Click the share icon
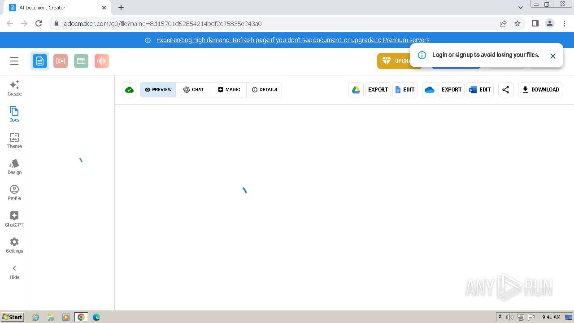 tap(506, 90)
